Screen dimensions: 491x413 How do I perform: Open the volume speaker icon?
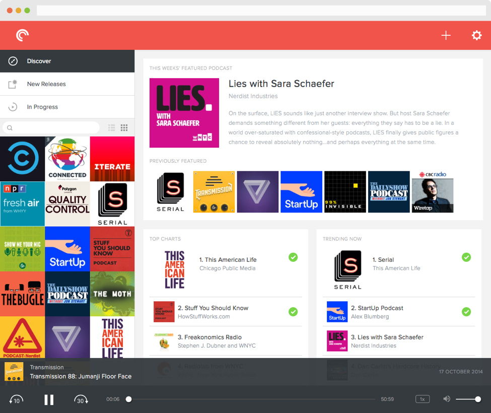point(446,398)
